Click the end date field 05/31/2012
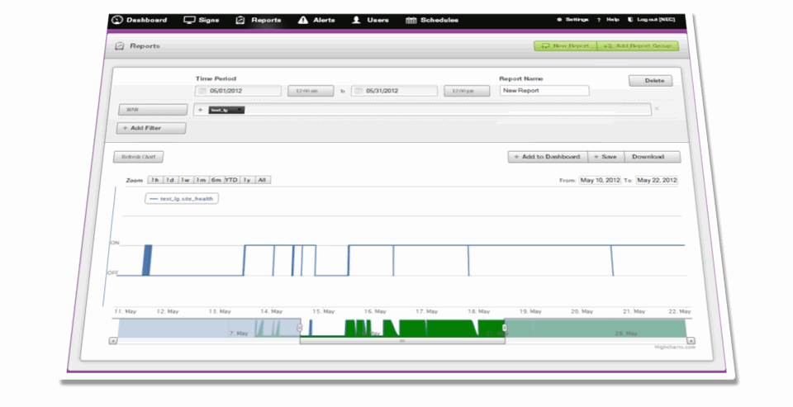The width and height of the screenshot is (793, 407). tap(394, 91)
